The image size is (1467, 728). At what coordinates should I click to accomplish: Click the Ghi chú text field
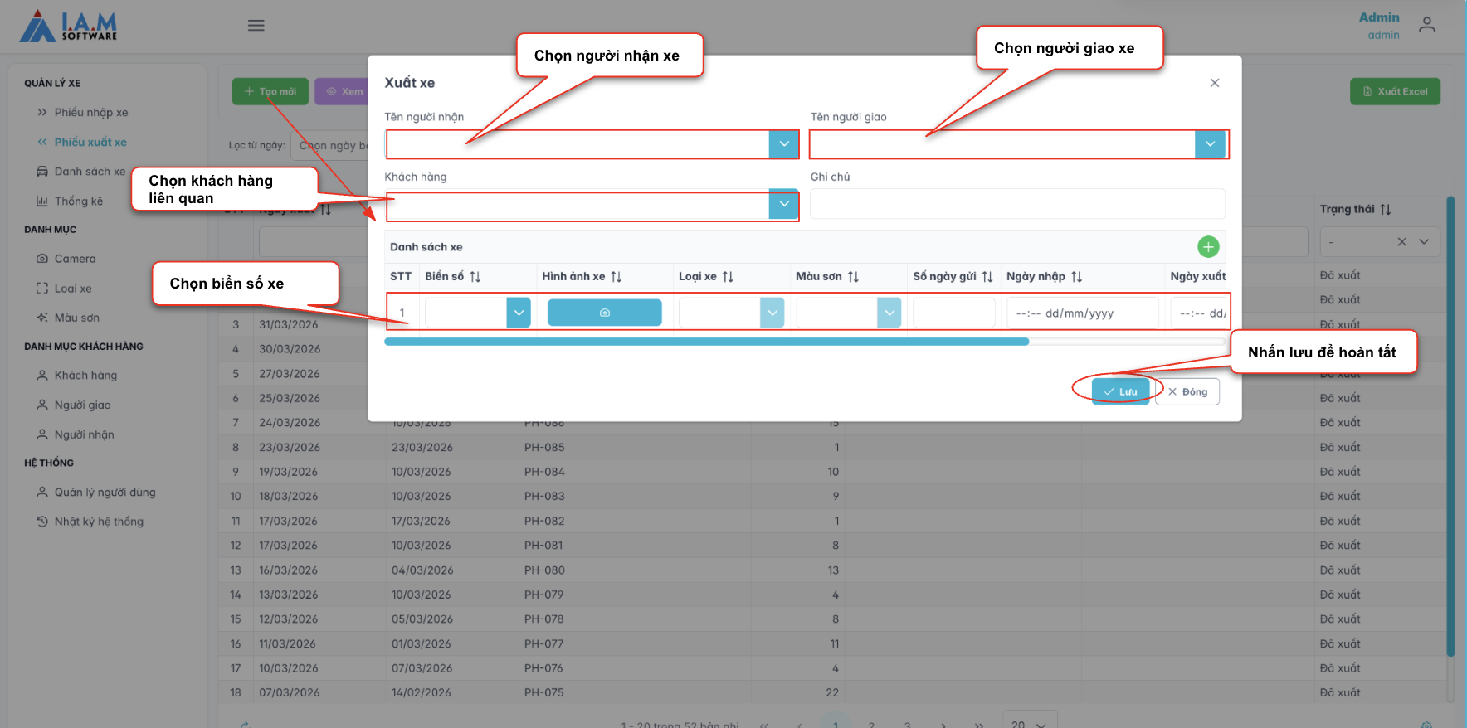1016,204
